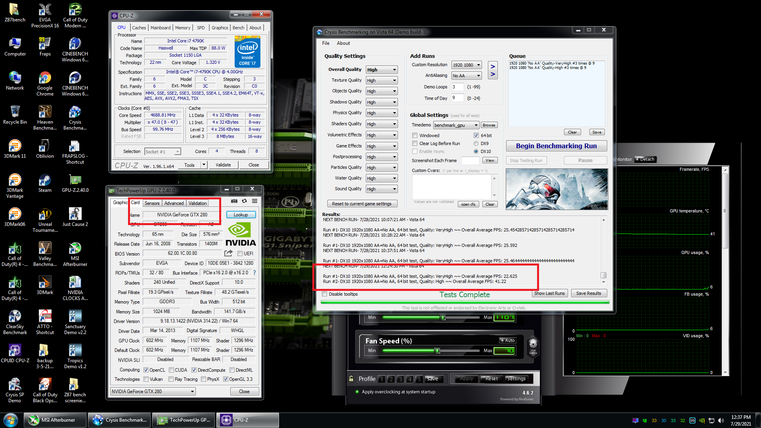
Task: Open the 3DMark 11 desktop icon
Action: 15,149
